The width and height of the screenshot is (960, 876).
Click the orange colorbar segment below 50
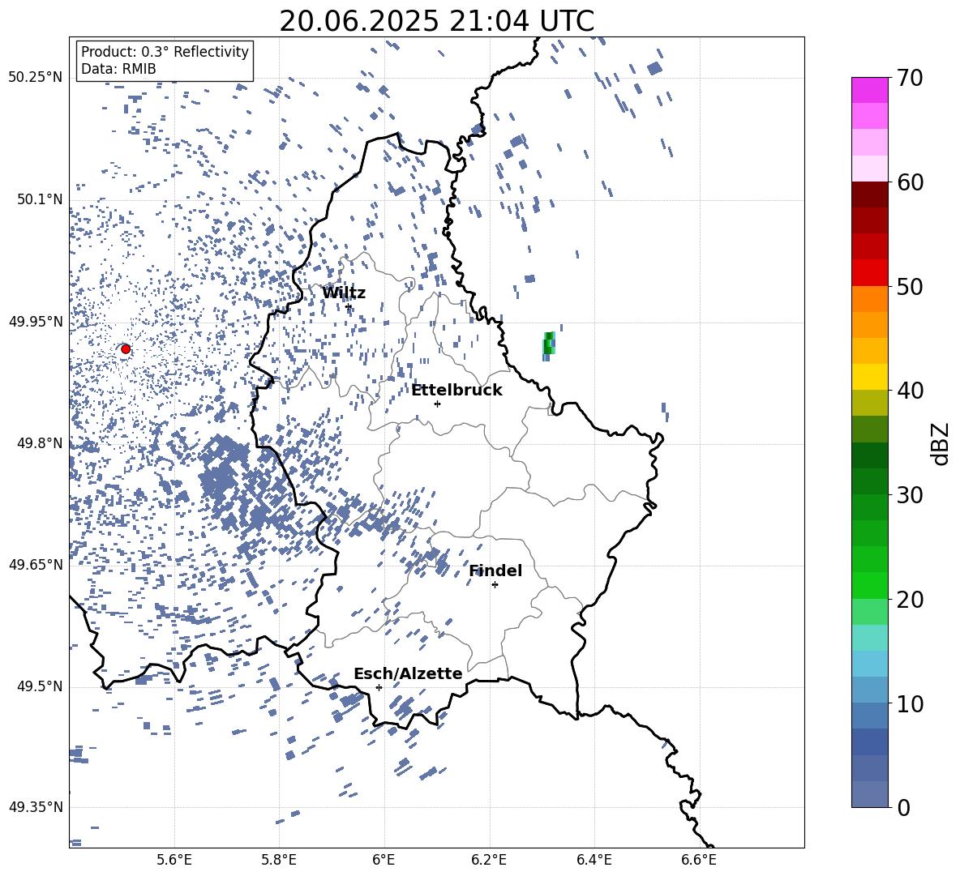point(870,299)
